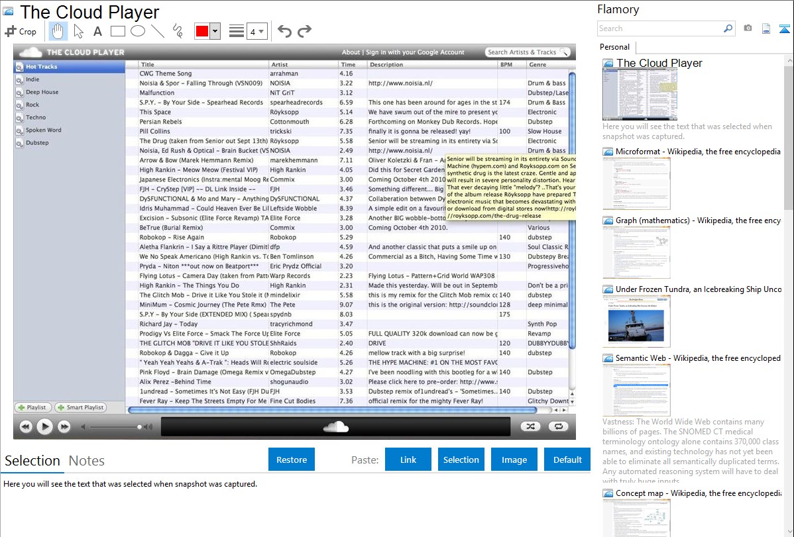Select the rectangle drawing tool
Image resolution: width=794 pixels, height=537 pixels.
pos(117,31)
